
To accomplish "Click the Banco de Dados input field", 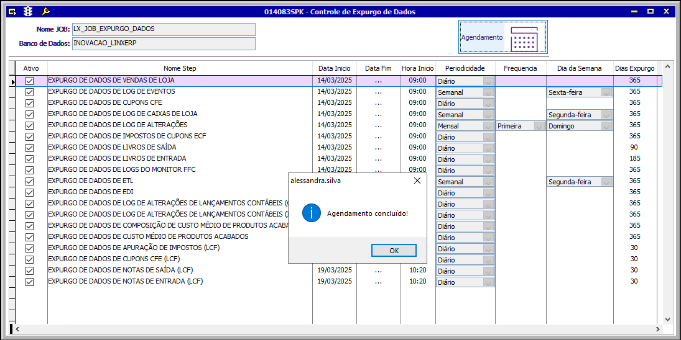I will [x=164, y=44].
